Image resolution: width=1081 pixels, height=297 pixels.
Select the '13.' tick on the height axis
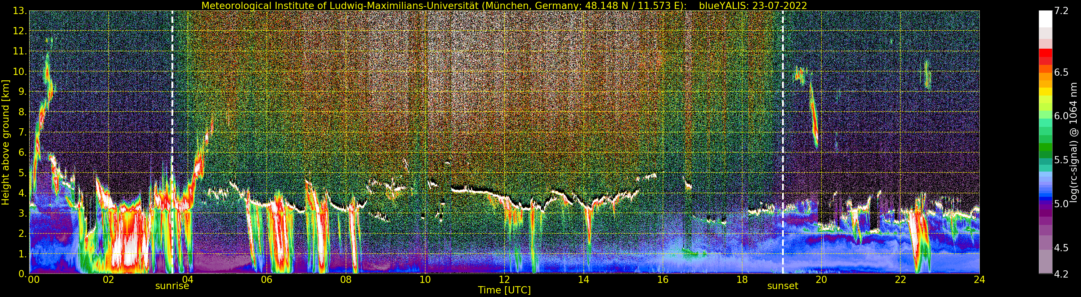20,11
